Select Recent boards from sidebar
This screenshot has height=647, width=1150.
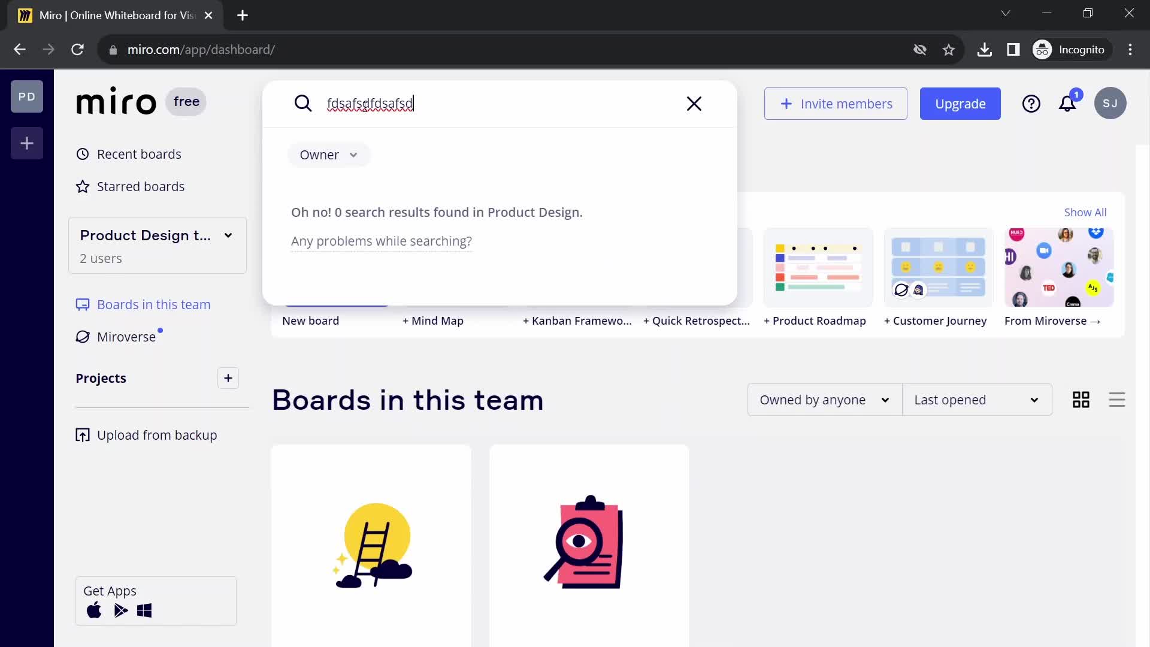tap(139, 154)
